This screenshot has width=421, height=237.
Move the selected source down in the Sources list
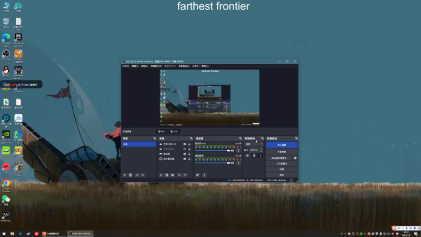click(x=185, y=175)
